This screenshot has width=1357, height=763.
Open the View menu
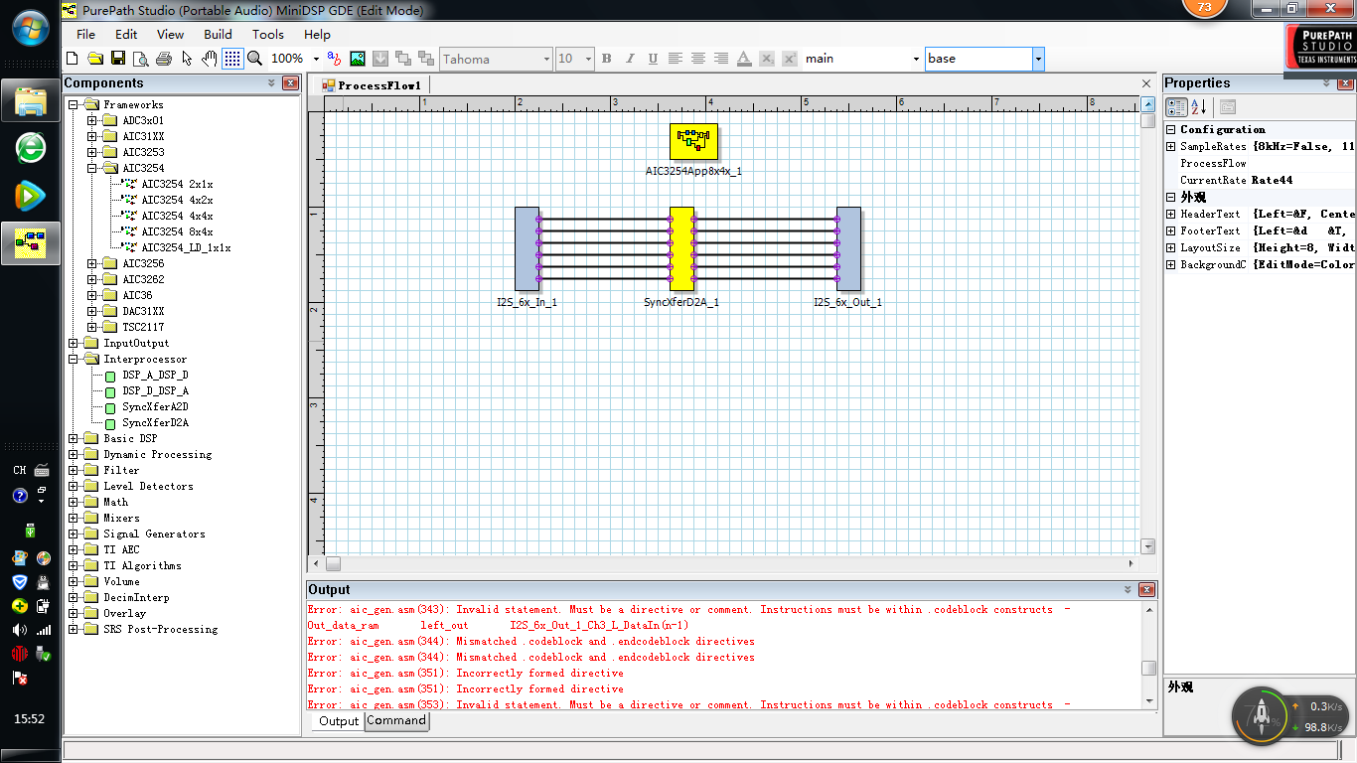(x=170, y=34)
